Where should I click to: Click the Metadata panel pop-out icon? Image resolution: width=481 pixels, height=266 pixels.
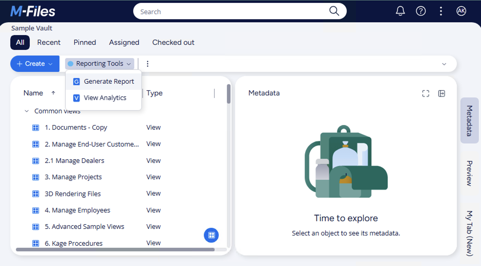point(442,94)
